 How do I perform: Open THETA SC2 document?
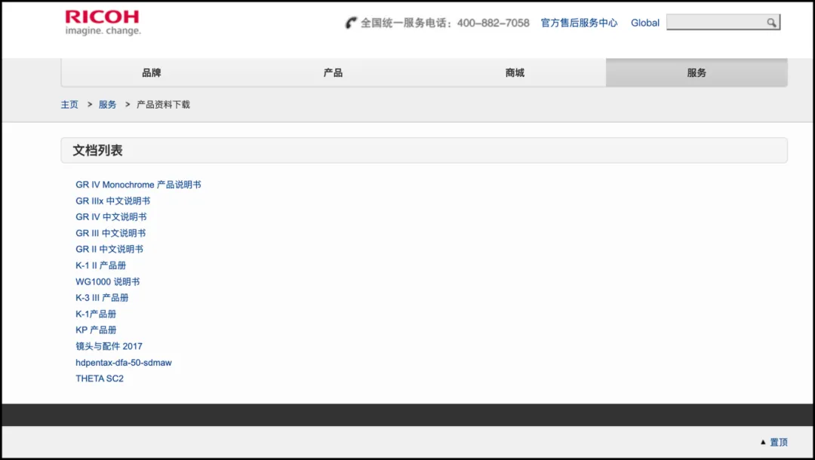click(x=100, y=379)
